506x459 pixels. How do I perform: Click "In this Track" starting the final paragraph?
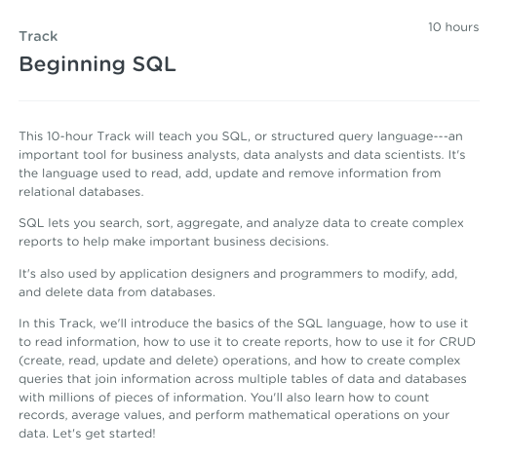point(57,324)
